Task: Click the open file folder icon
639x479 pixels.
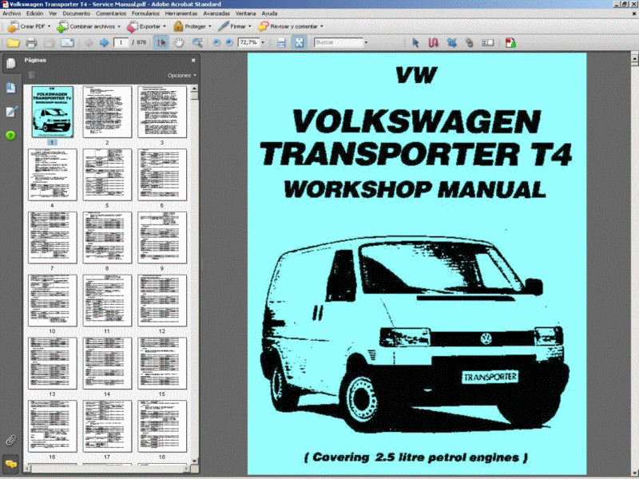Action: (x=13, y=43)
